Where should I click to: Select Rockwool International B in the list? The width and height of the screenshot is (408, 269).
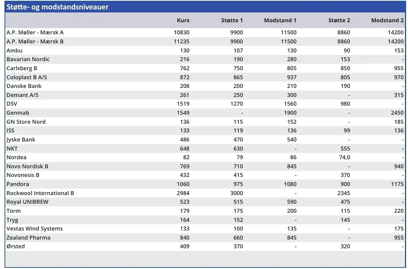(x=40, y=193)
